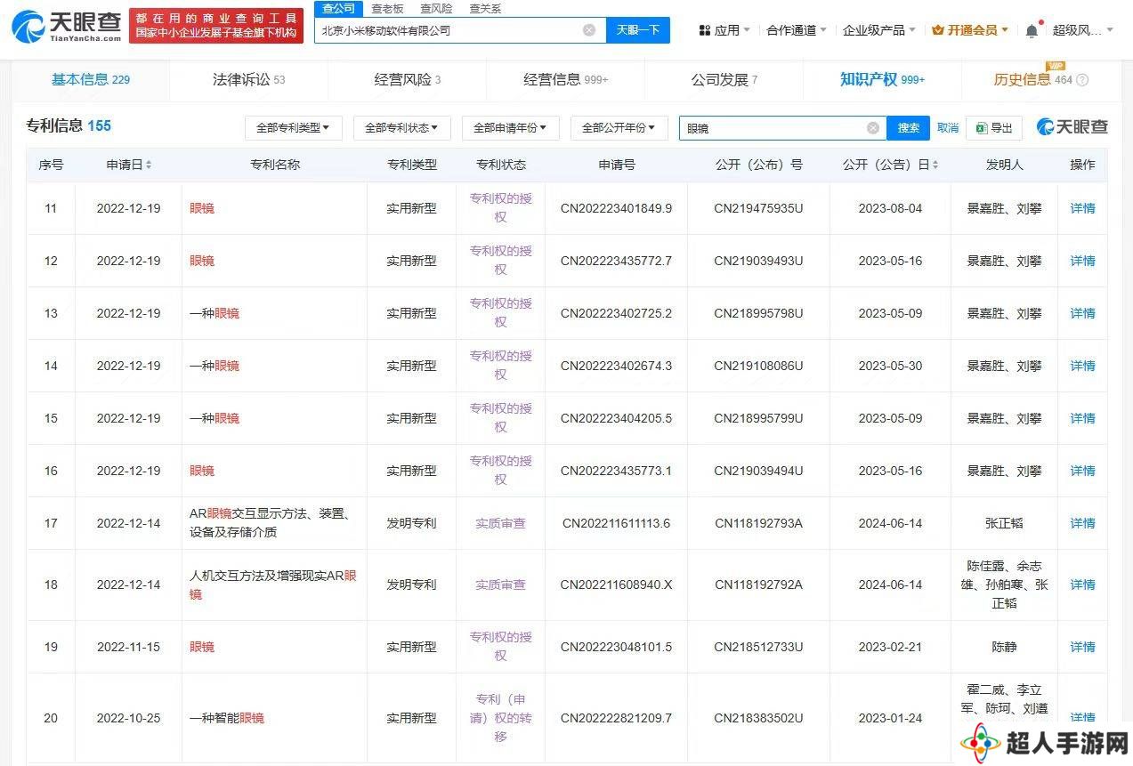
Task: Select 查老板 search tab
Action: click(387, 8)
